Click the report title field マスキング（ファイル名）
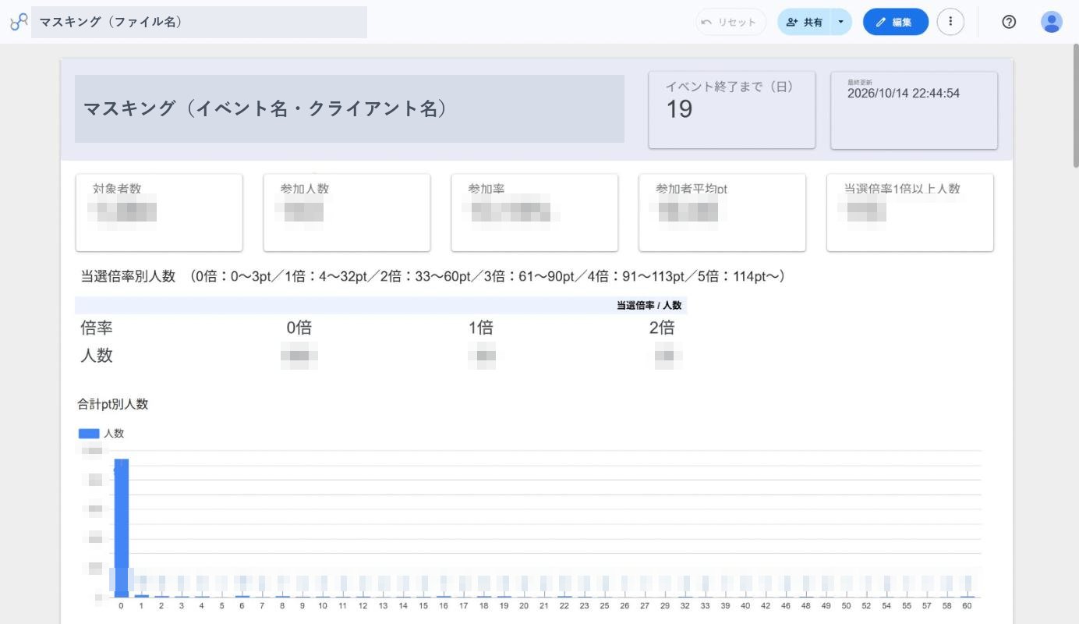The height and width of the screenshot is (624, 1079). click(199, 22)
